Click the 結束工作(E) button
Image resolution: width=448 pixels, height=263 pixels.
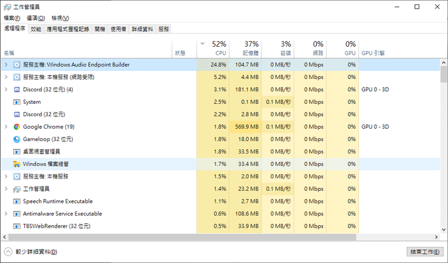425,252
